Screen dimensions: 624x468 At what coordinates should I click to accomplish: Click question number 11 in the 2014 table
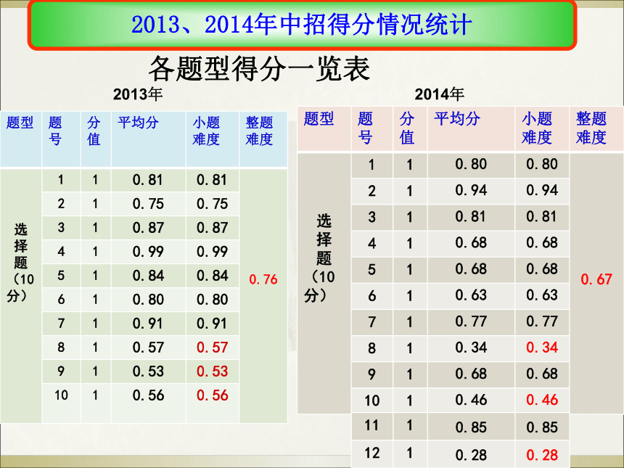tap(372, 425)
